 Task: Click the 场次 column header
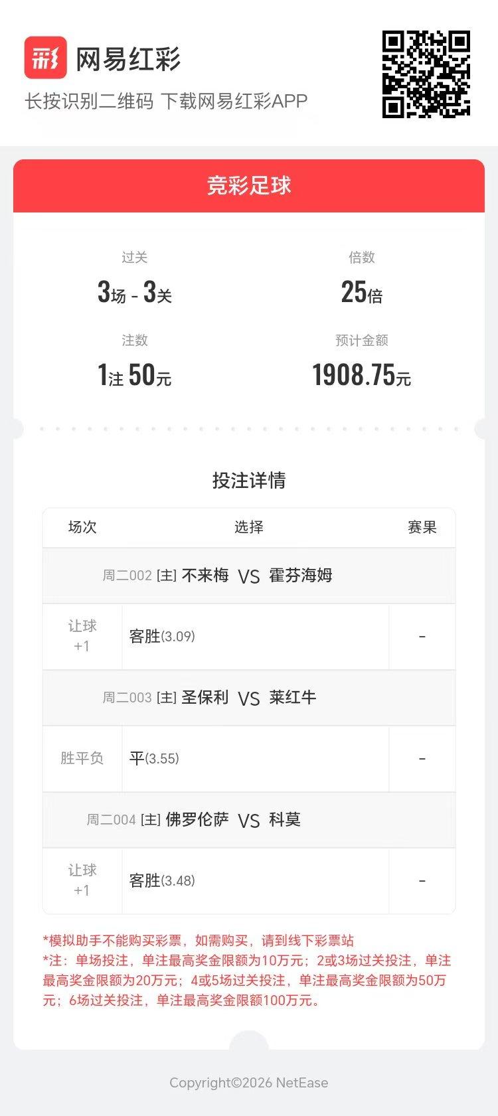[82, 527]
